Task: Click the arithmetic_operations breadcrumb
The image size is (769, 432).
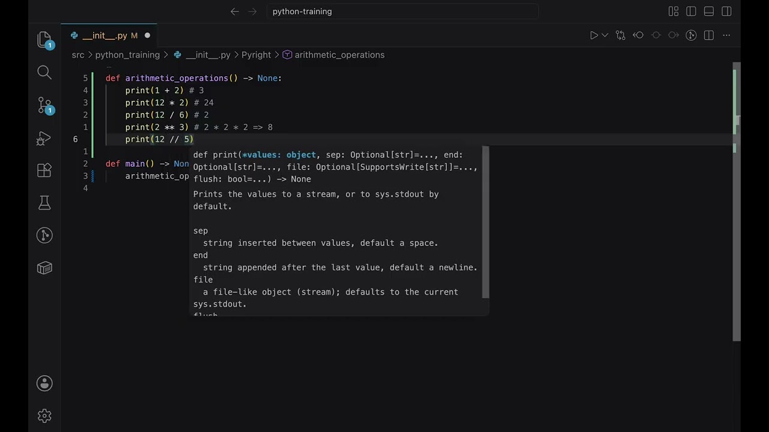Action: pyautogui.click(x=339, y=55)
